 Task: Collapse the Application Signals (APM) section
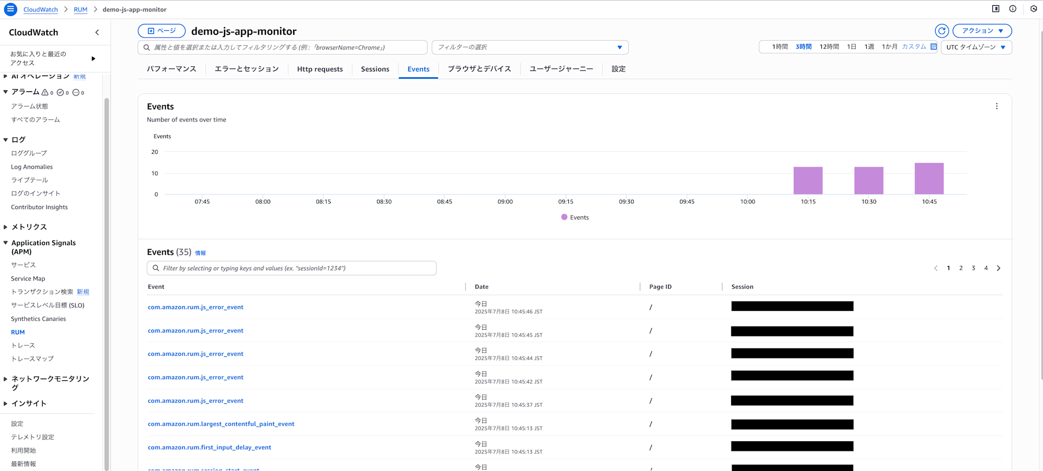(x=5, y=243)
